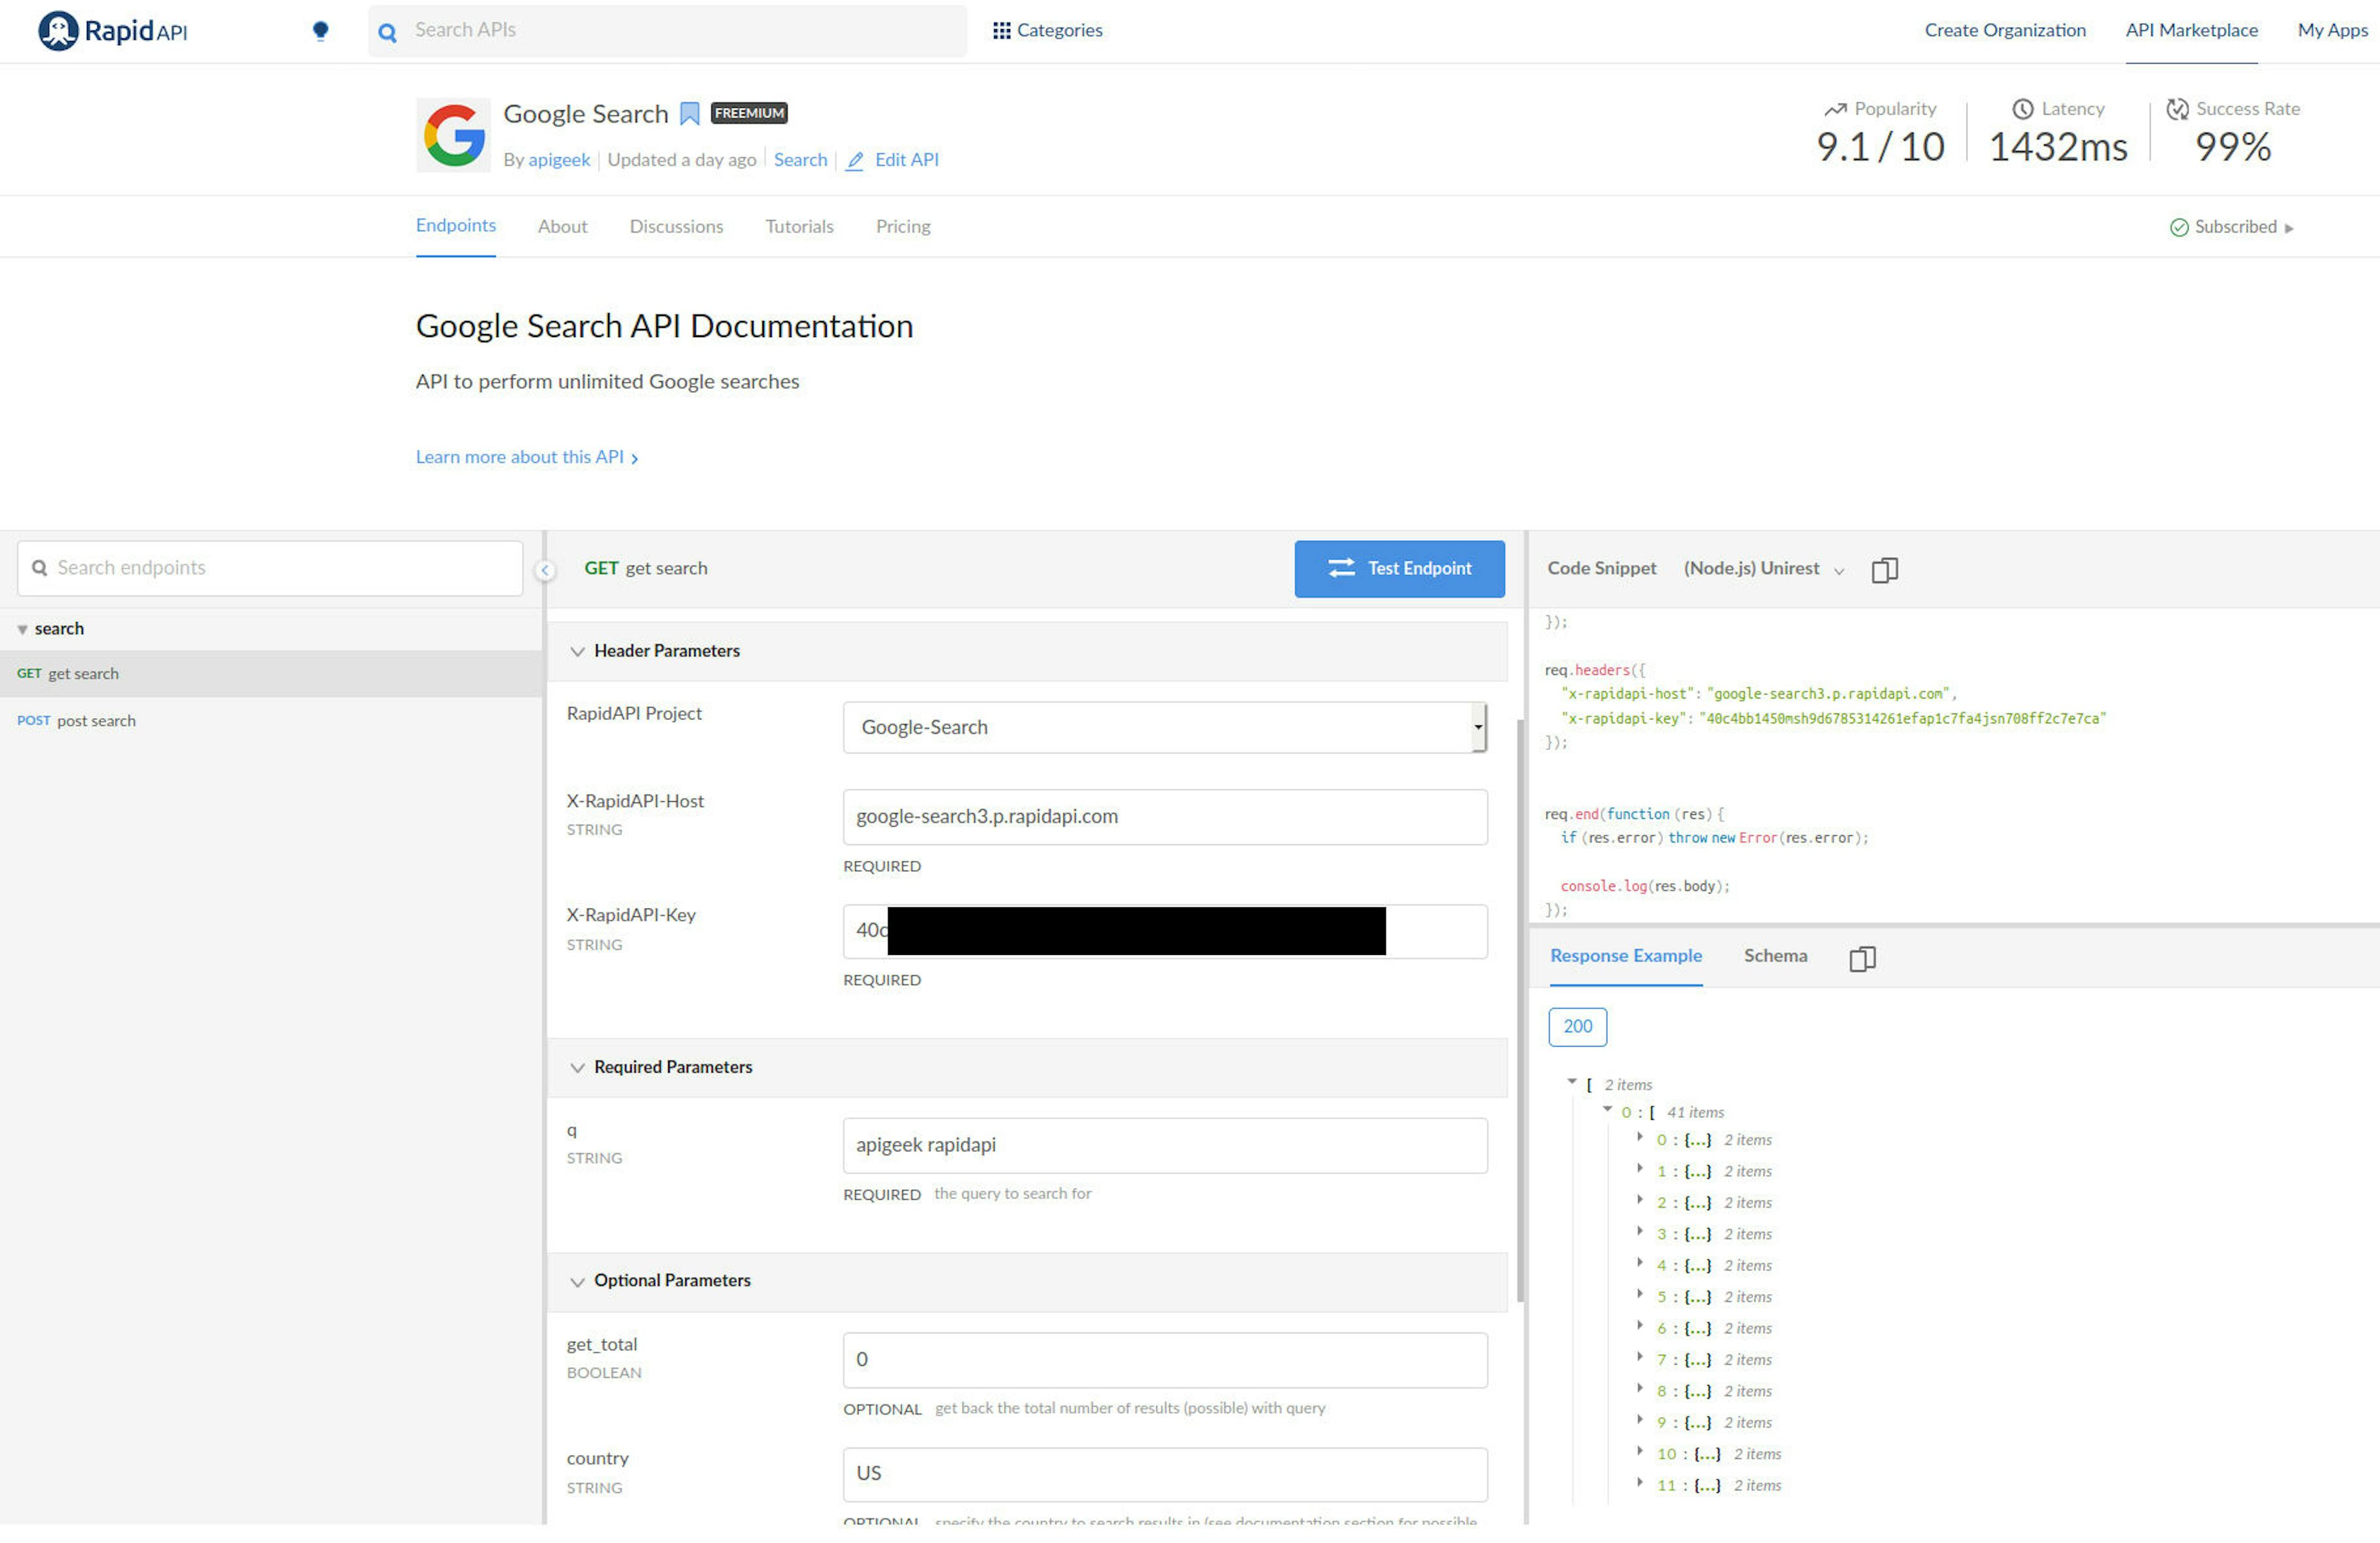Click the Edit API link

[x=906, y=160]
